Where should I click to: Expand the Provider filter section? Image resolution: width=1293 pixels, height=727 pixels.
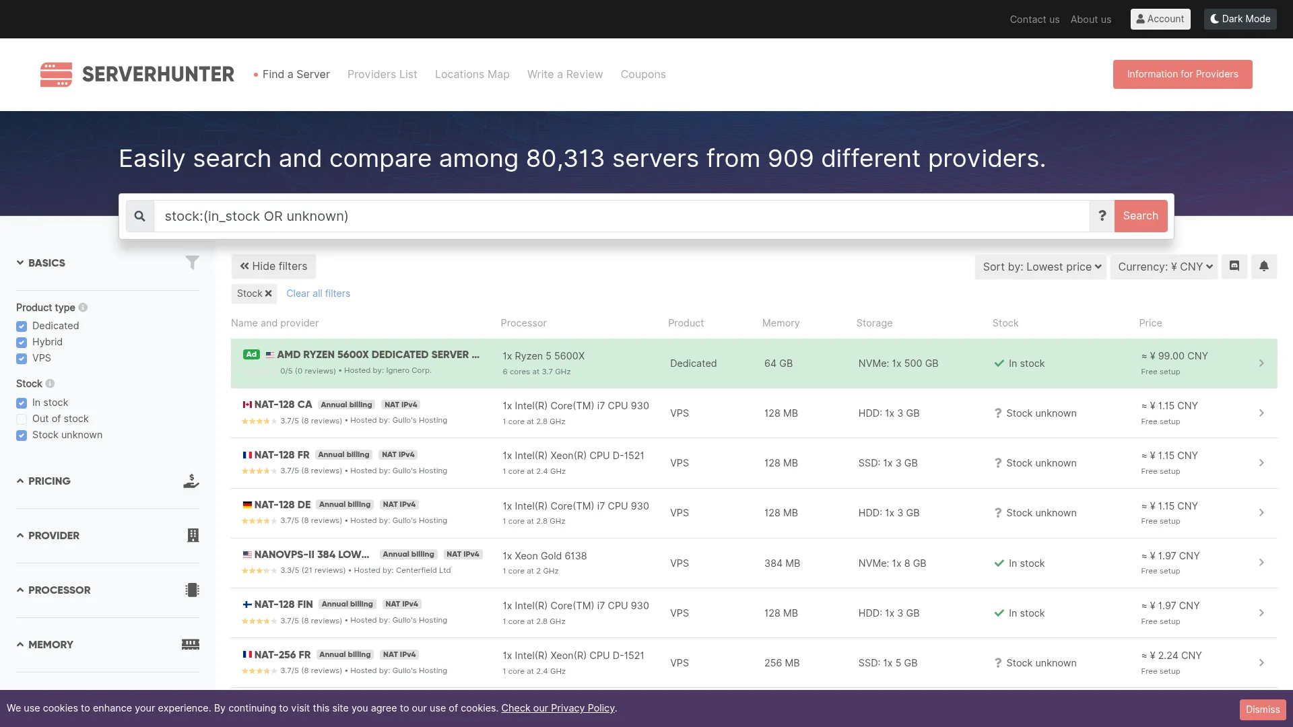[48, 535]
